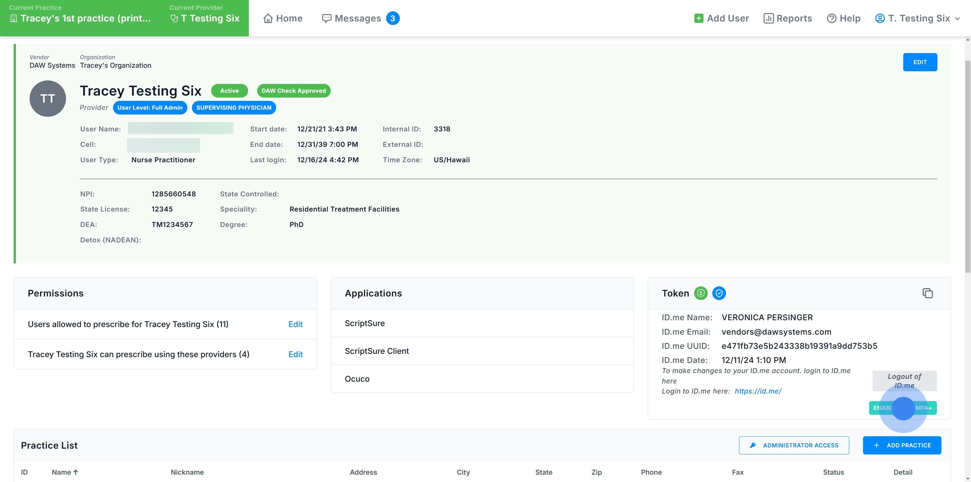Screen dimensions: 971x482
Task: Click ADMINISTRATOR ACCESS button
Action: pyautogui.click(x=794, y=445)
